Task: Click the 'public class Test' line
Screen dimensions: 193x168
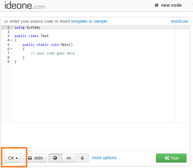Action: click(32, 36)
